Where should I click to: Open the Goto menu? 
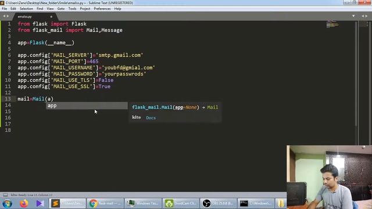click(60, 9)
